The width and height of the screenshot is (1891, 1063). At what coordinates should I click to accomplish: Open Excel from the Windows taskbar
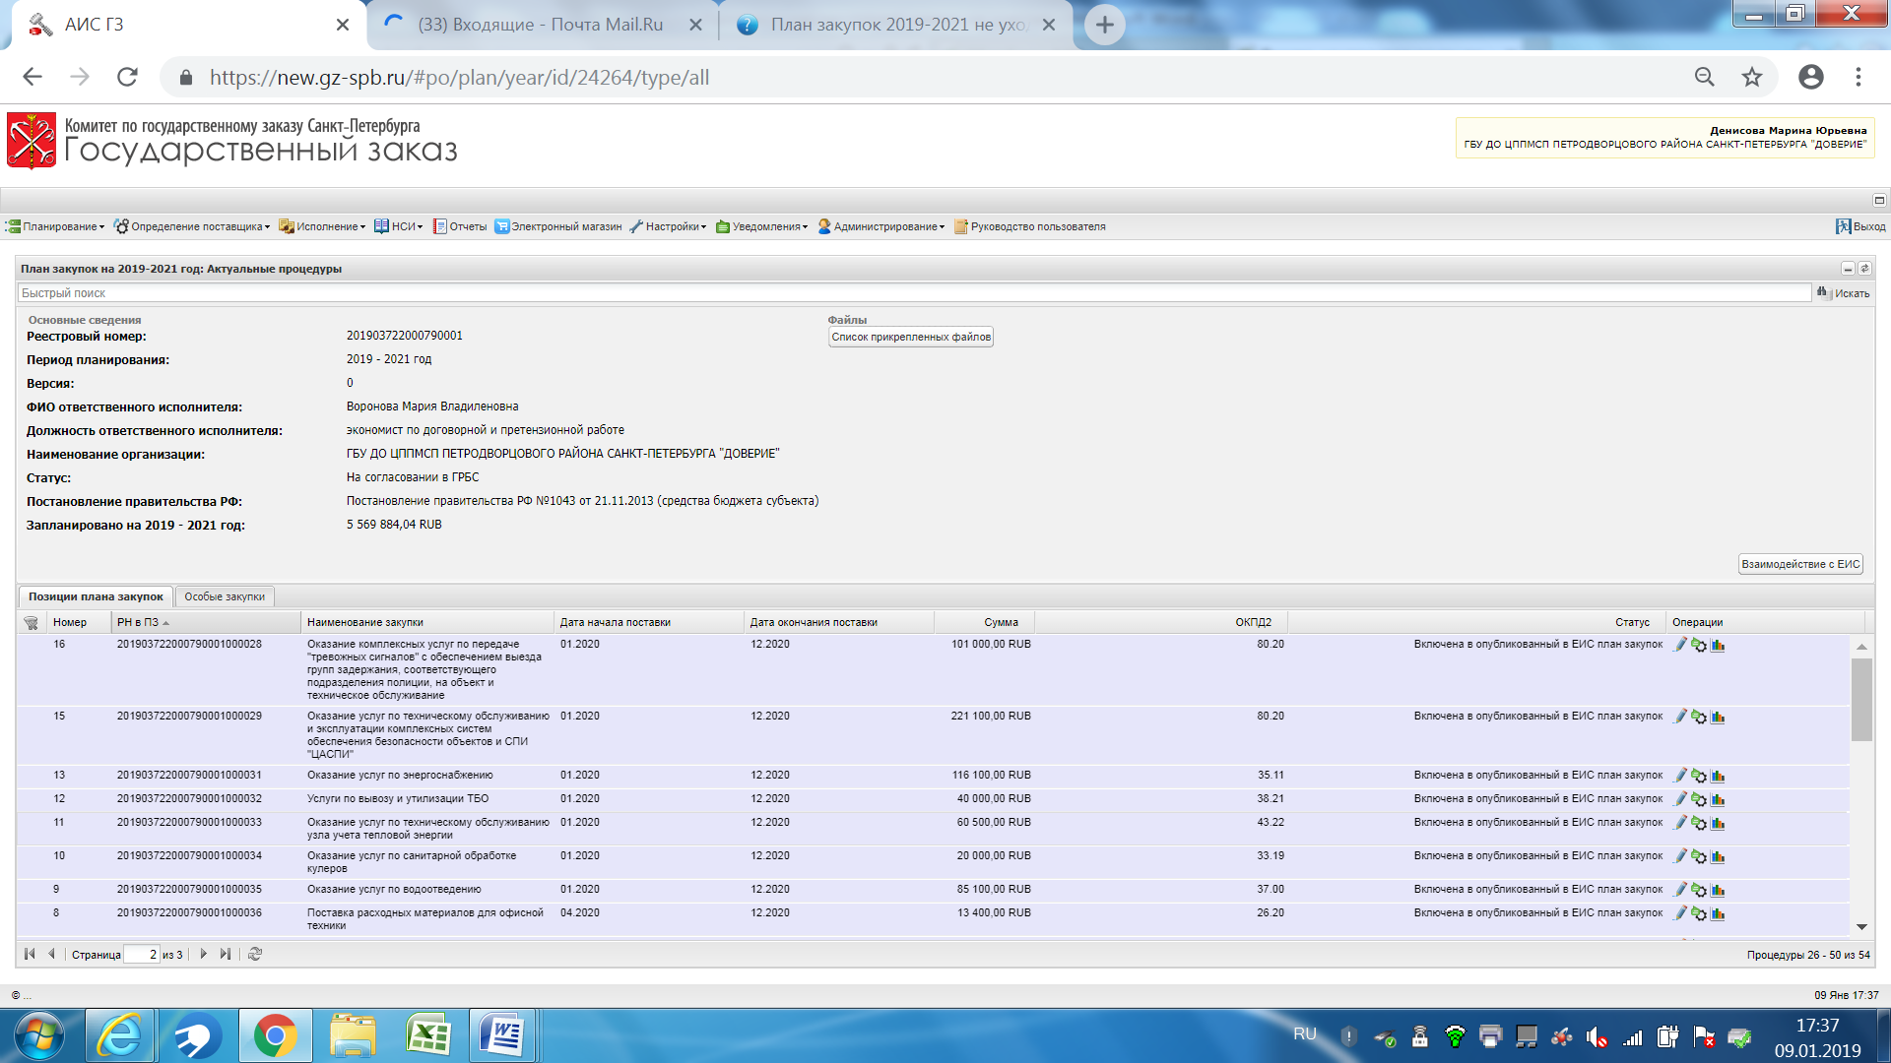(428, 1035)
